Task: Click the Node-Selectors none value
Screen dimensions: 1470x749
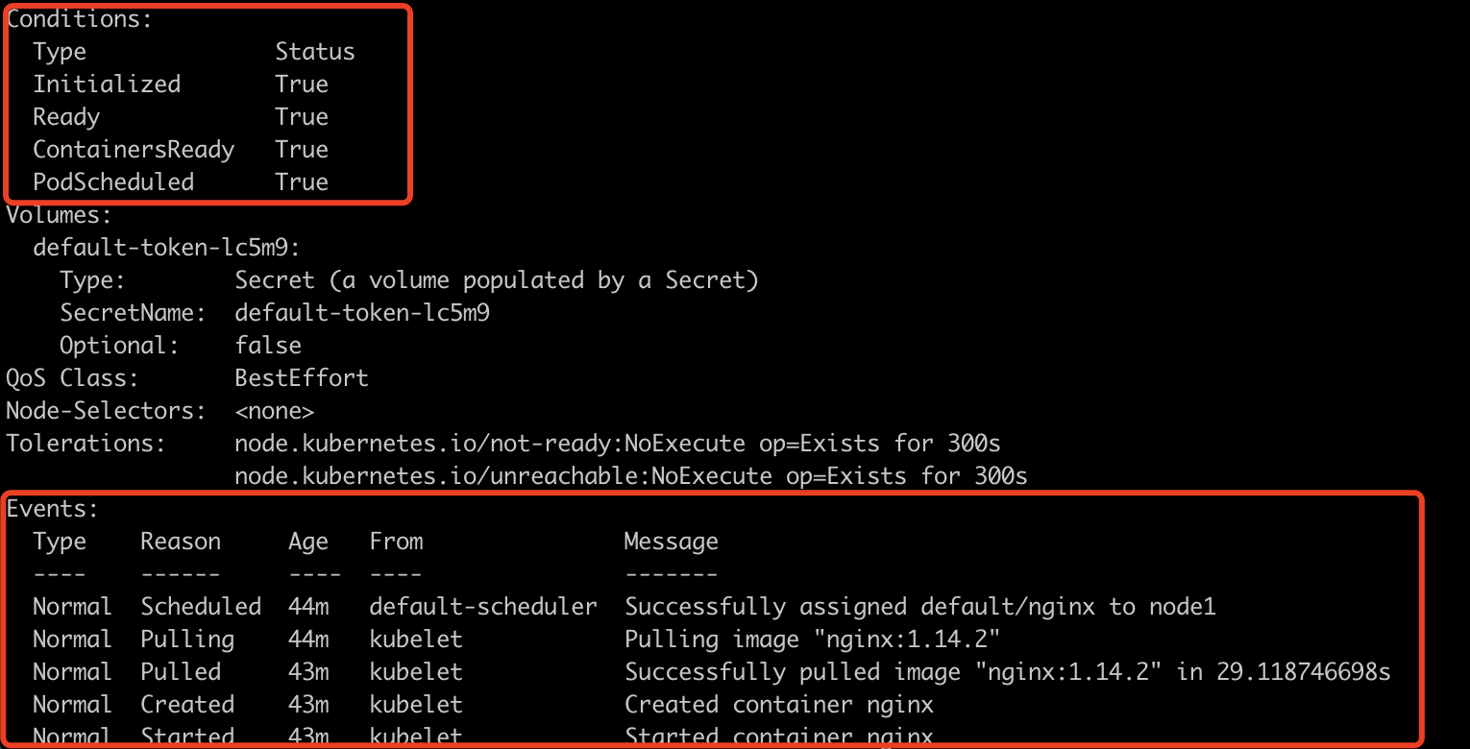Action: [275, 411]
